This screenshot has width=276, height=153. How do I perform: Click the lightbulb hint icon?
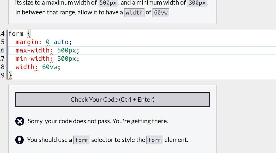coord(19,140)
